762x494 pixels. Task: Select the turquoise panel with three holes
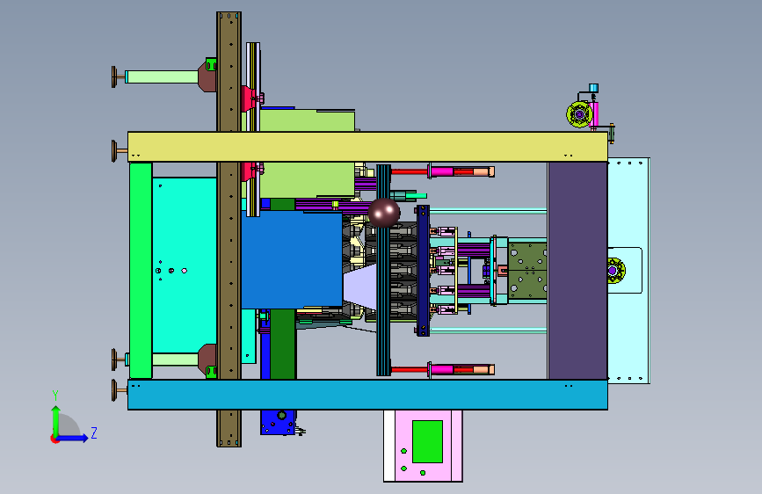[185, 265]
